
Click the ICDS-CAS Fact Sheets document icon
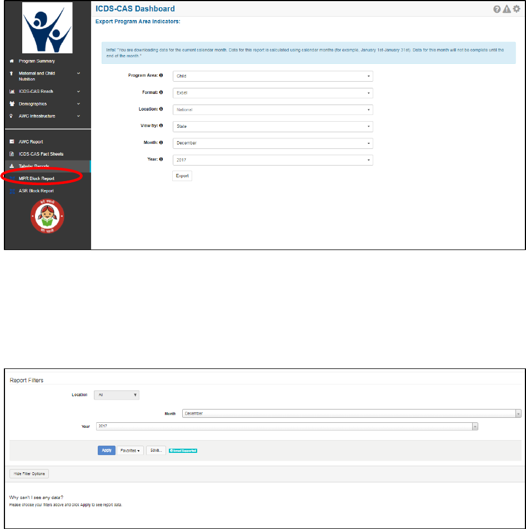[12, 154]
